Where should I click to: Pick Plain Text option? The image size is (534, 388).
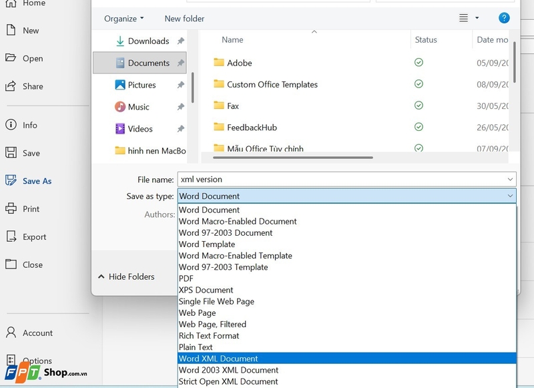[x=347, y=347]
